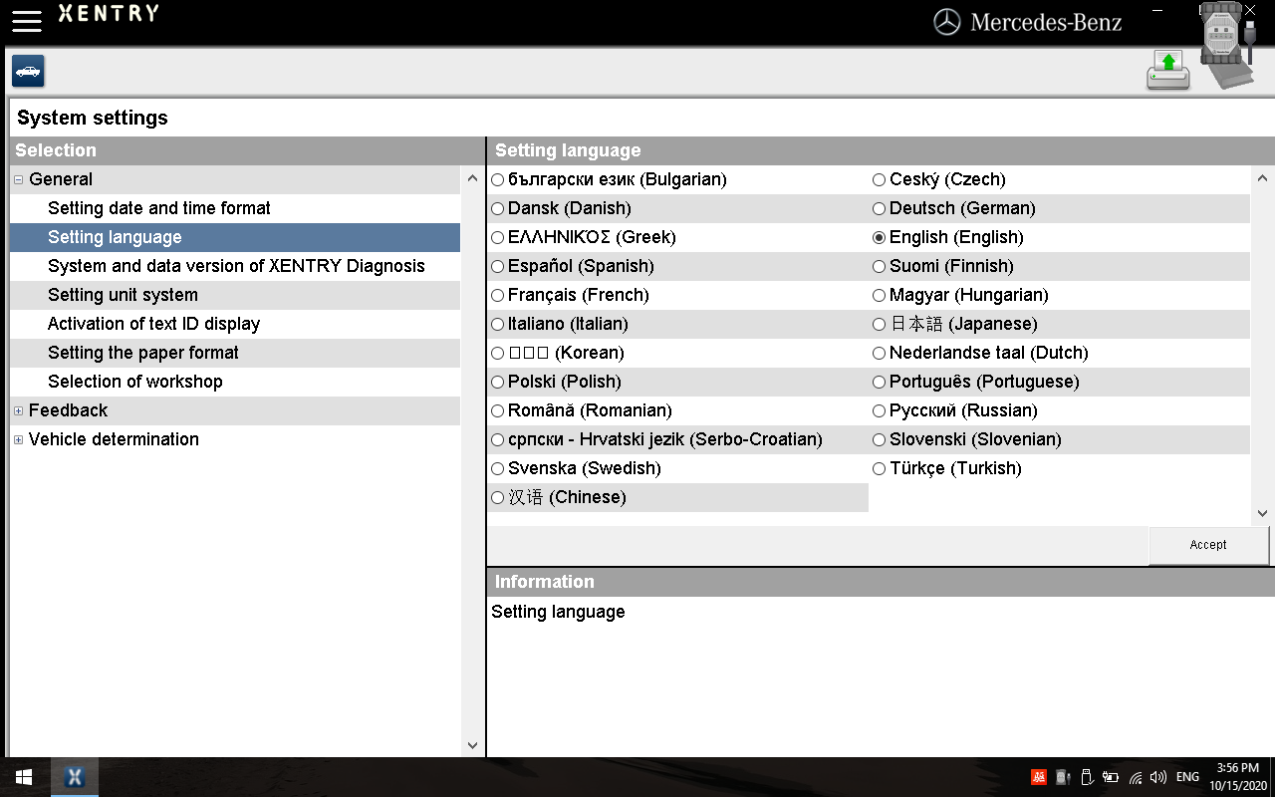Select Italiano (Italian) radio button
Viewport: 1275px width, 797px height.
point(498,325)
